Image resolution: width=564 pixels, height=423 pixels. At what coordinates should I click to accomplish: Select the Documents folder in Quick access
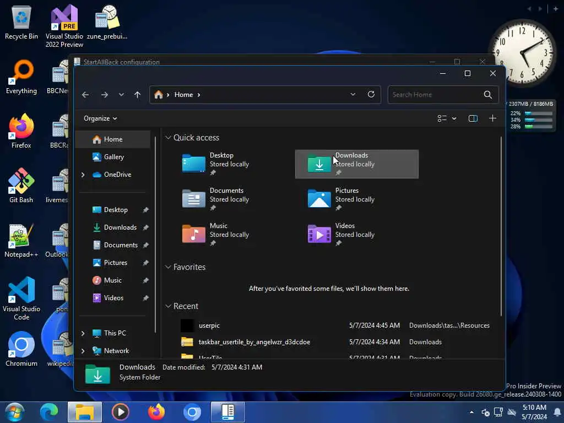tap(230, 199)
